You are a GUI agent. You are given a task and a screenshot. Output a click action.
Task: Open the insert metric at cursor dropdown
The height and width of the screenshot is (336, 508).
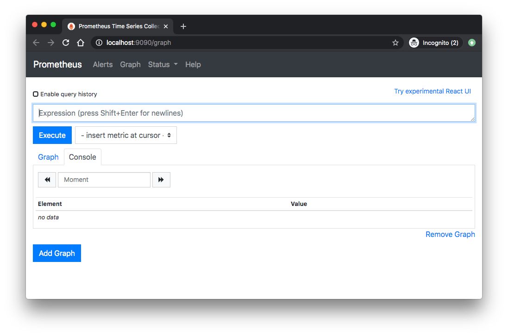(125, 135)
